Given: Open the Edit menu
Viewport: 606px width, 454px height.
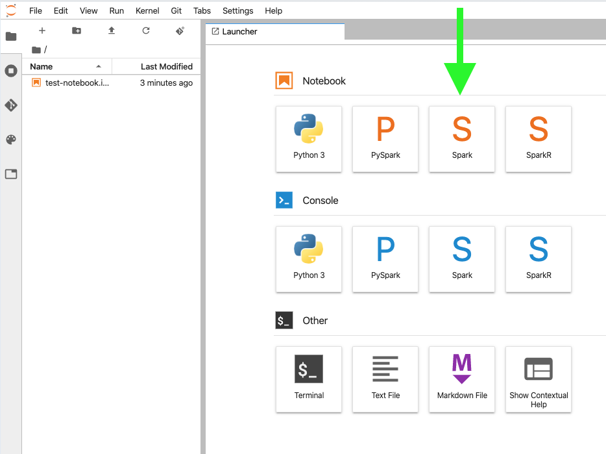Looking at the screenshot, I should (x=61, y=11).
